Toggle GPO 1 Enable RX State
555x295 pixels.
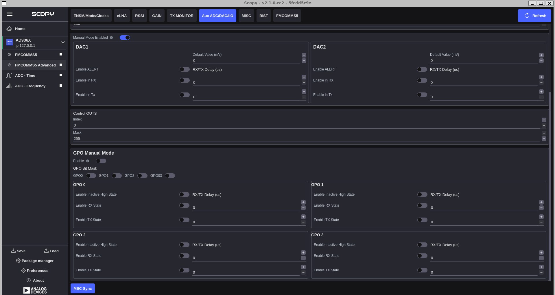422,205
